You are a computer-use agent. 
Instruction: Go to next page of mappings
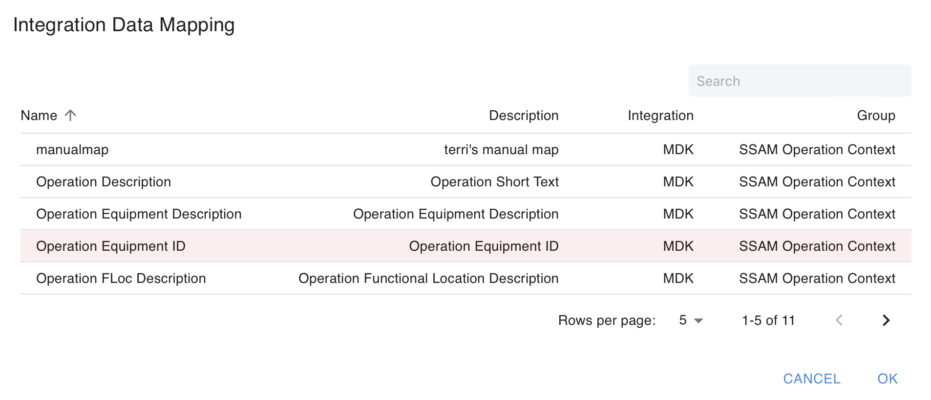(886, 320)
